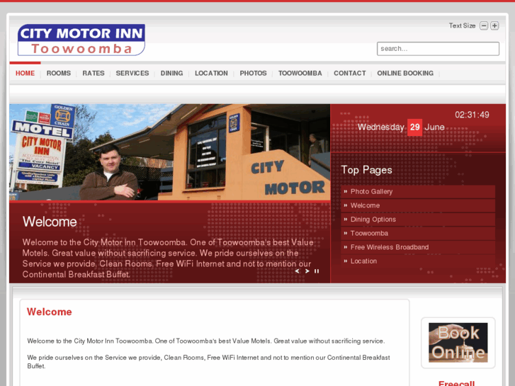Screen dimensions: 515x386
Task: Click the City Motor Inn Toowoomba logo
Action: point(81,40)
